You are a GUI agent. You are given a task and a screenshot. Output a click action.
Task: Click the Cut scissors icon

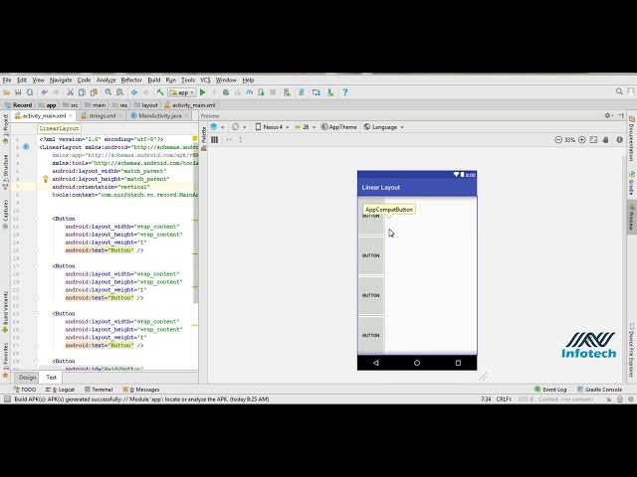(x=71, y=92)
